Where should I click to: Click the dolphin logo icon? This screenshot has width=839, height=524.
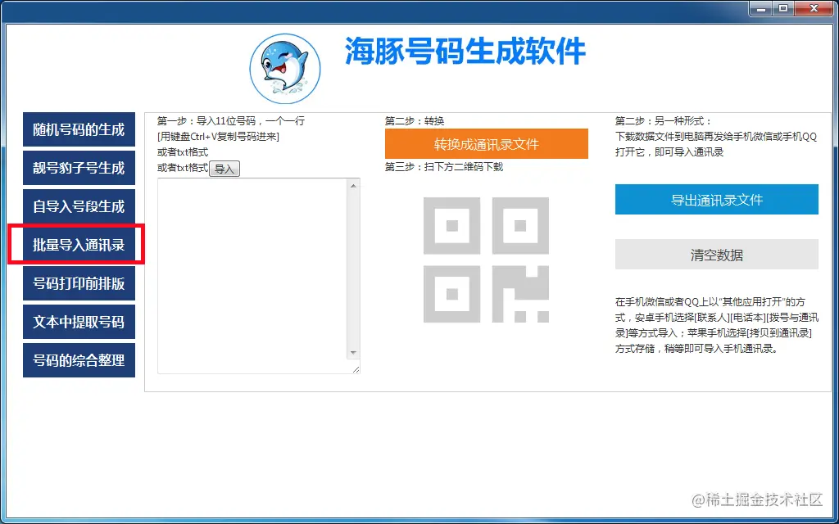pyautogui.click(x=284, y=65)
